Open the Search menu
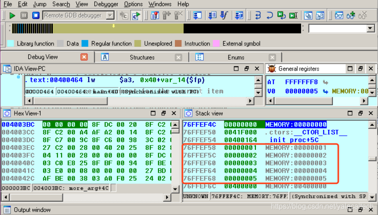378x215 pixels. [x=61, y=4]
